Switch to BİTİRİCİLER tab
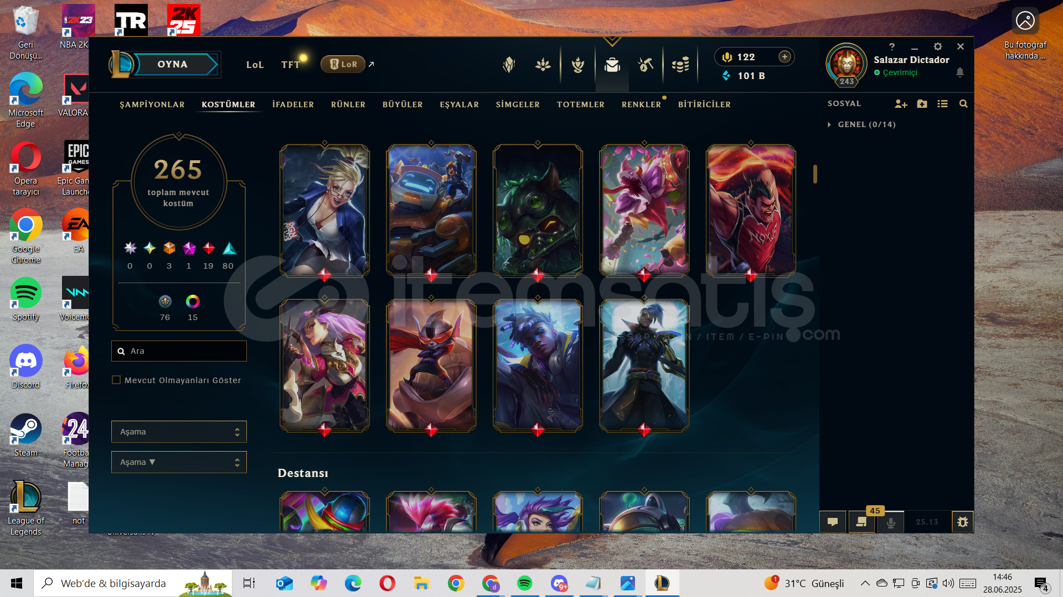The image size is (1063, 597). 704,104
